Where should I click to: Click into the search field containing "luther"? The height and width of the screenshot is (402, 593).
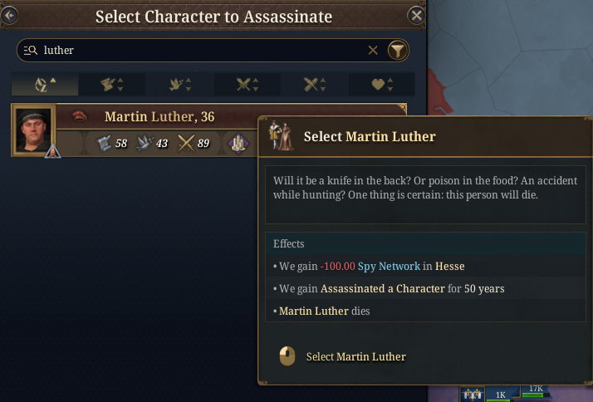[199, 51]
